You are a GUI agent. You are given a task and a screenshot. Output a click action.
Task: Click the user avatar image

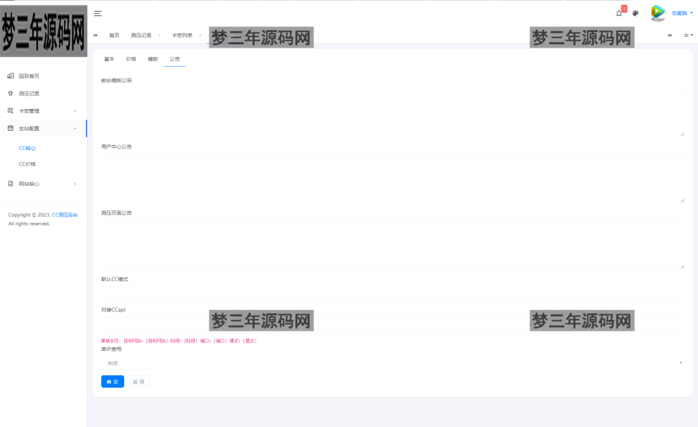pyautogui.click(x=658, y=12)
